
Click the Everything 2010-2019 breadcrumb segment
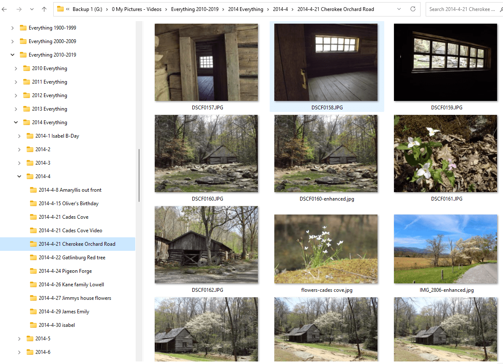194,9
